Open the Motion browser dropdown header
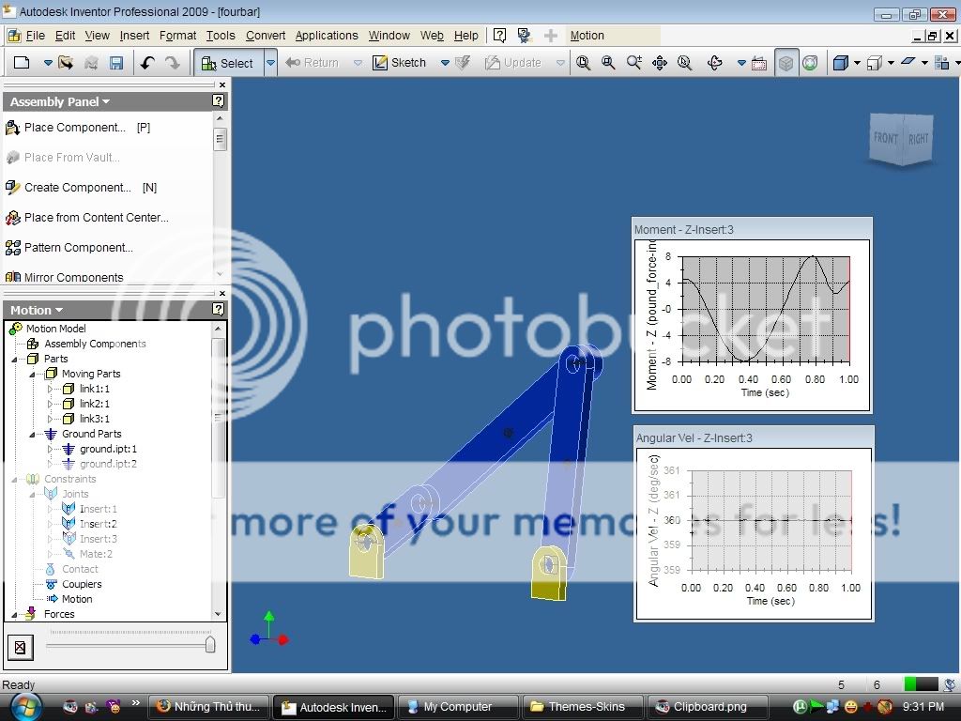 [37, 310]
